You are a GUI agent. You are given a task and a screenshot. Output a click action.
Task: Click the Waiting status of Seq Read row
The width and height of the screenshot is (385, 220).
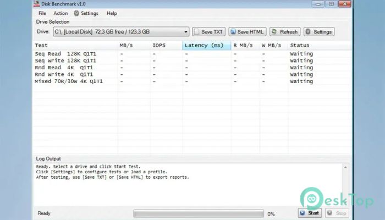pos(301,54)
